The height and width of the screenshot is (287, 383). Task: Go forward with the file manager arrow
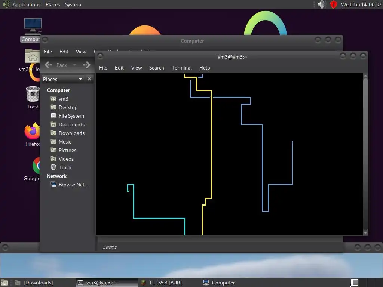coord(86,65)
